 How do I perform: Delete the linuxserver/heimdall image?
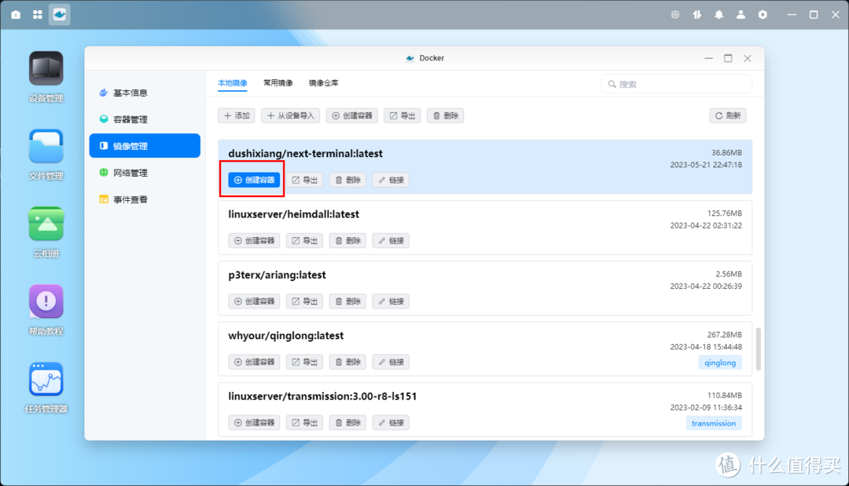347,240
